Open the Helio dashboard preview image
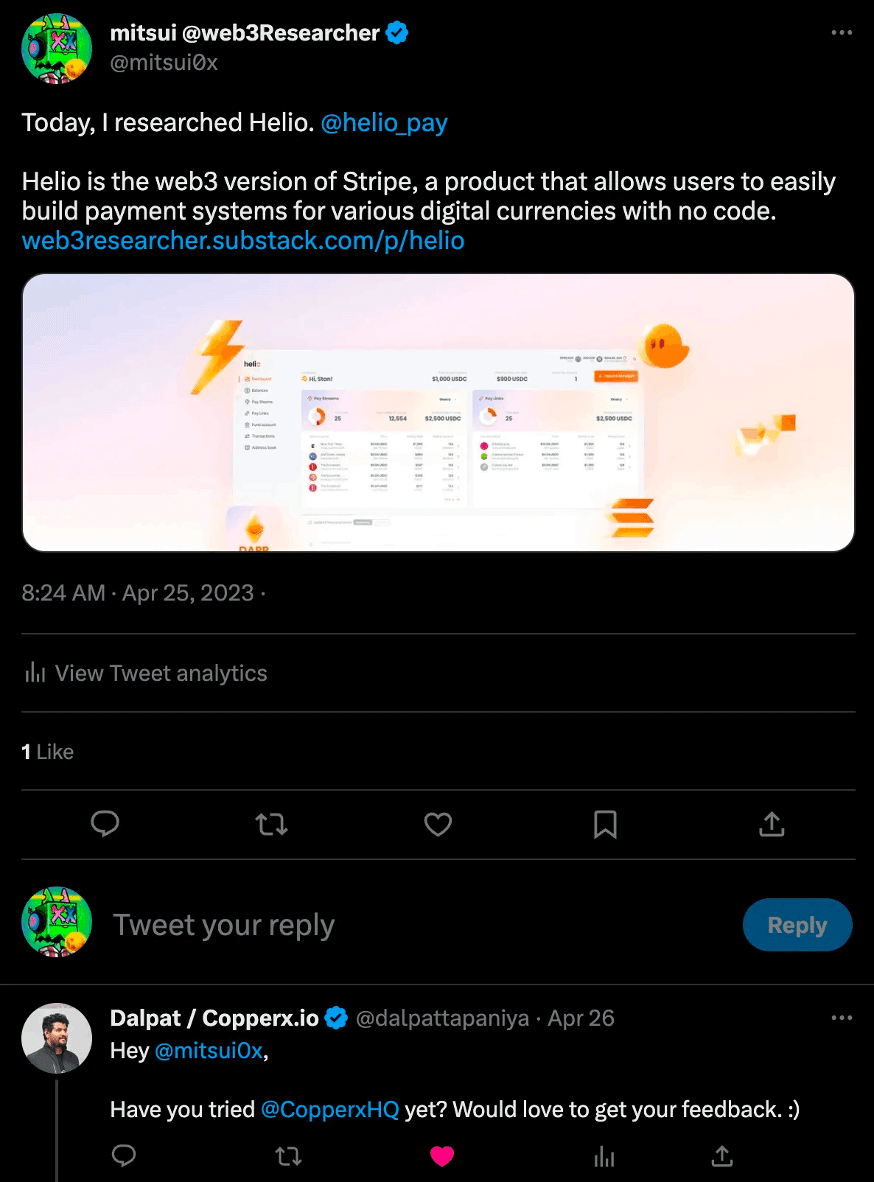874x1182 pixels. [438, 413]
